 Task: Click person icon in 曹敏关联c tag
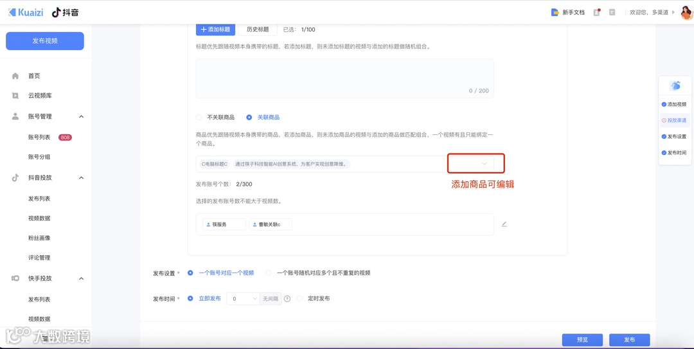coord(255,225)
